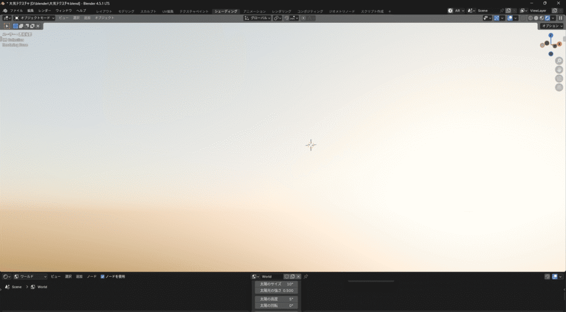Screen dimensions: 566x312
Task: Uncheck the ノードを使用 checkbox
Action: point(102,277)
